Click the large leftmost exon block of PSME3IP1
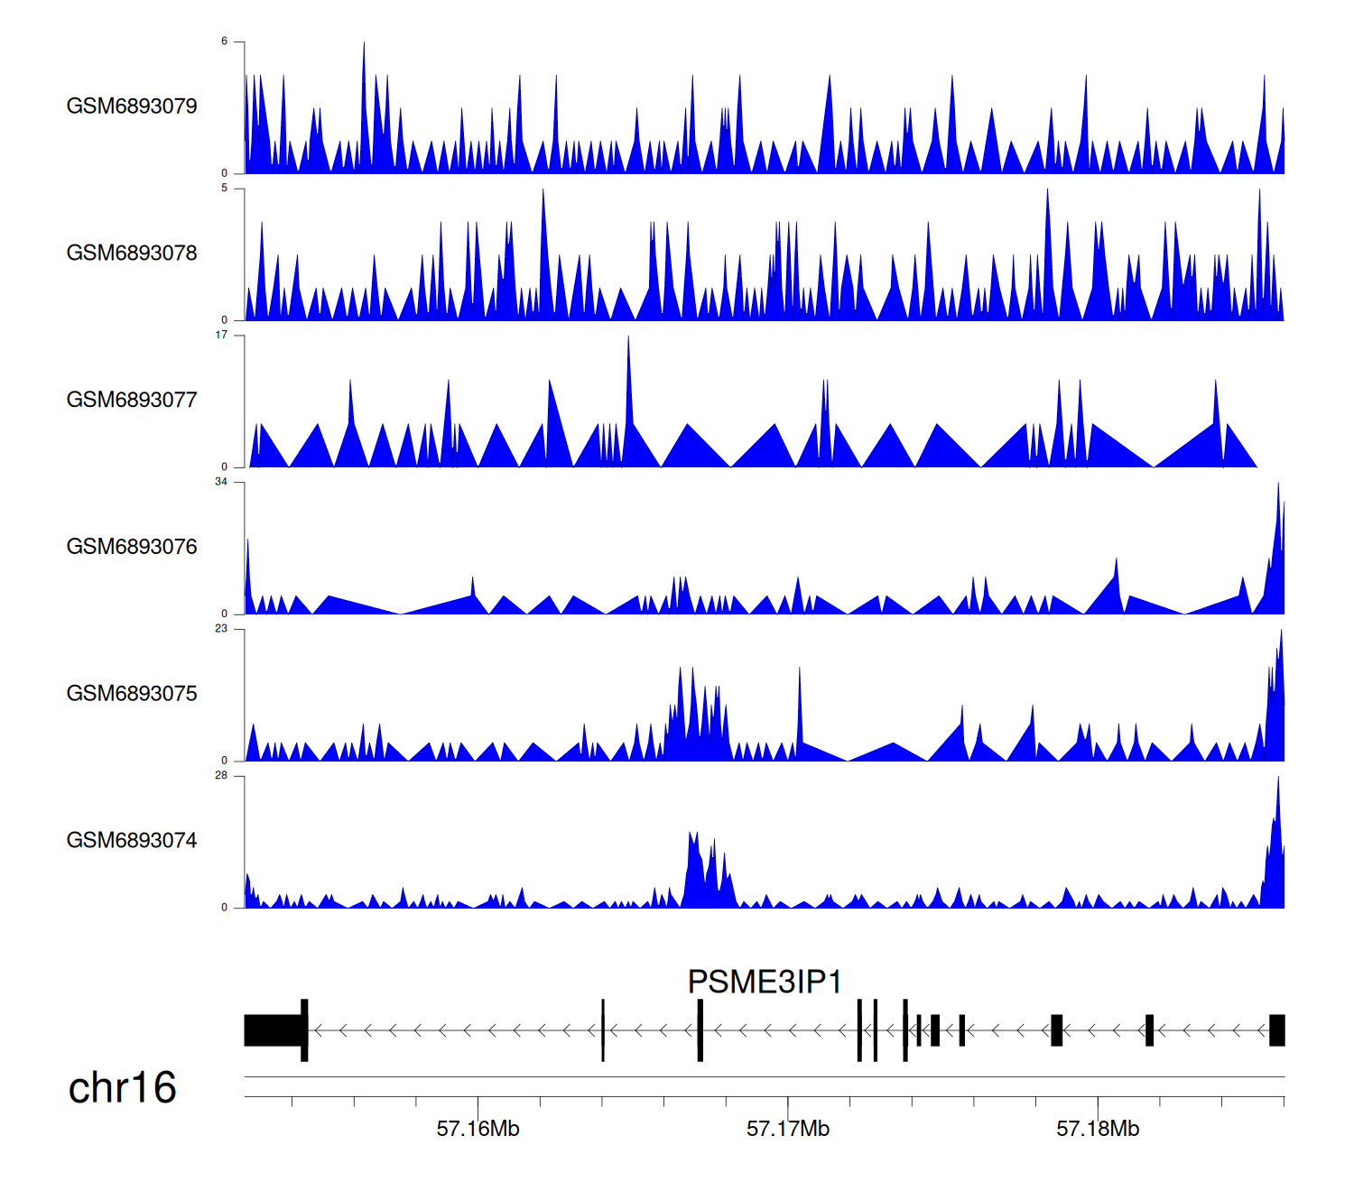 click(274, 1030)
